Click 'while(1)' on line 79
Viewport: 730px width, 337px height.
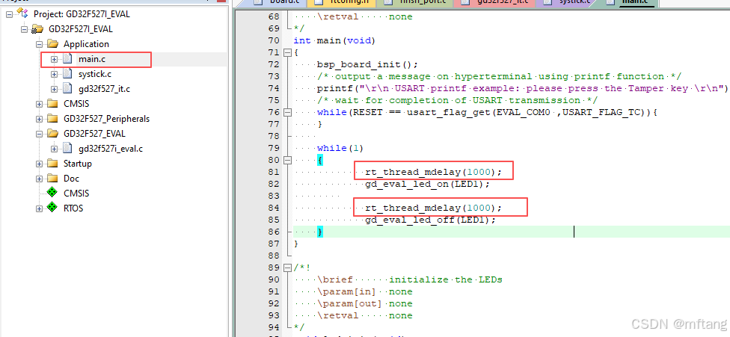pyautogui.click(x=340, y=148)
